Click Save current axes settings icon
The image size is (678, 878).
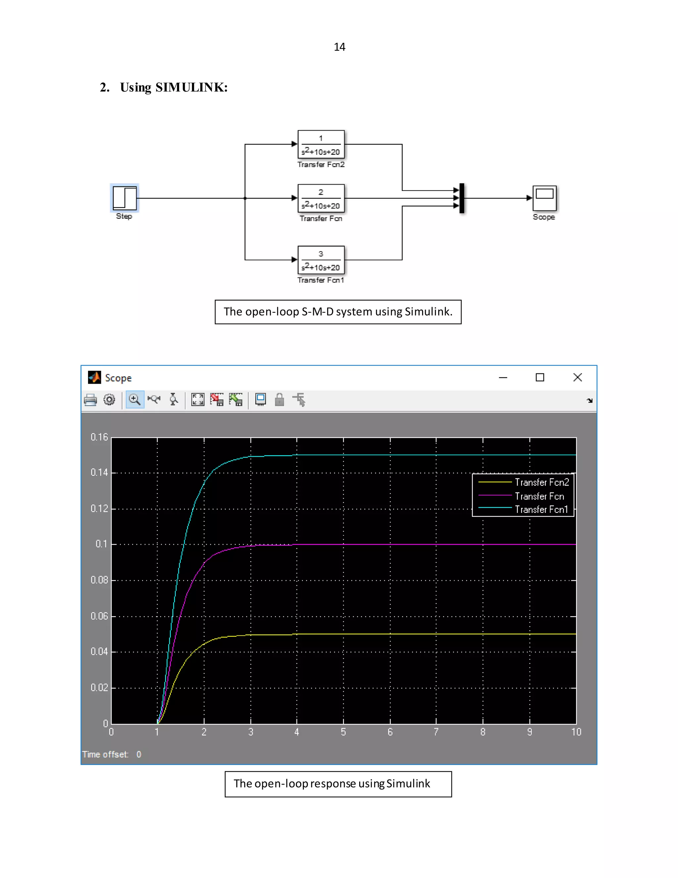[217, 400]
